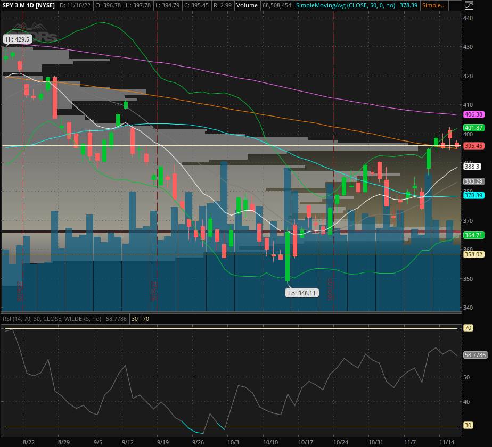This screenshot has width=492, height=447.
Task: Click the 10/21/22 vertical date marker
Action: point(330,289)
